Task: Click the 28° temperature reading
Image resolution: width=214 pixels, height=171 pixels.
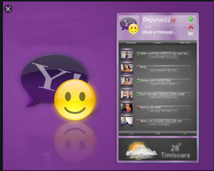Action: pyautogui.click(x=176, y=147)
